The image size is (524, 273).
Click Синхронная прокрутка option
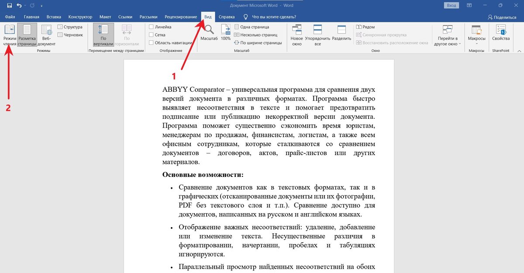(381, 35)
